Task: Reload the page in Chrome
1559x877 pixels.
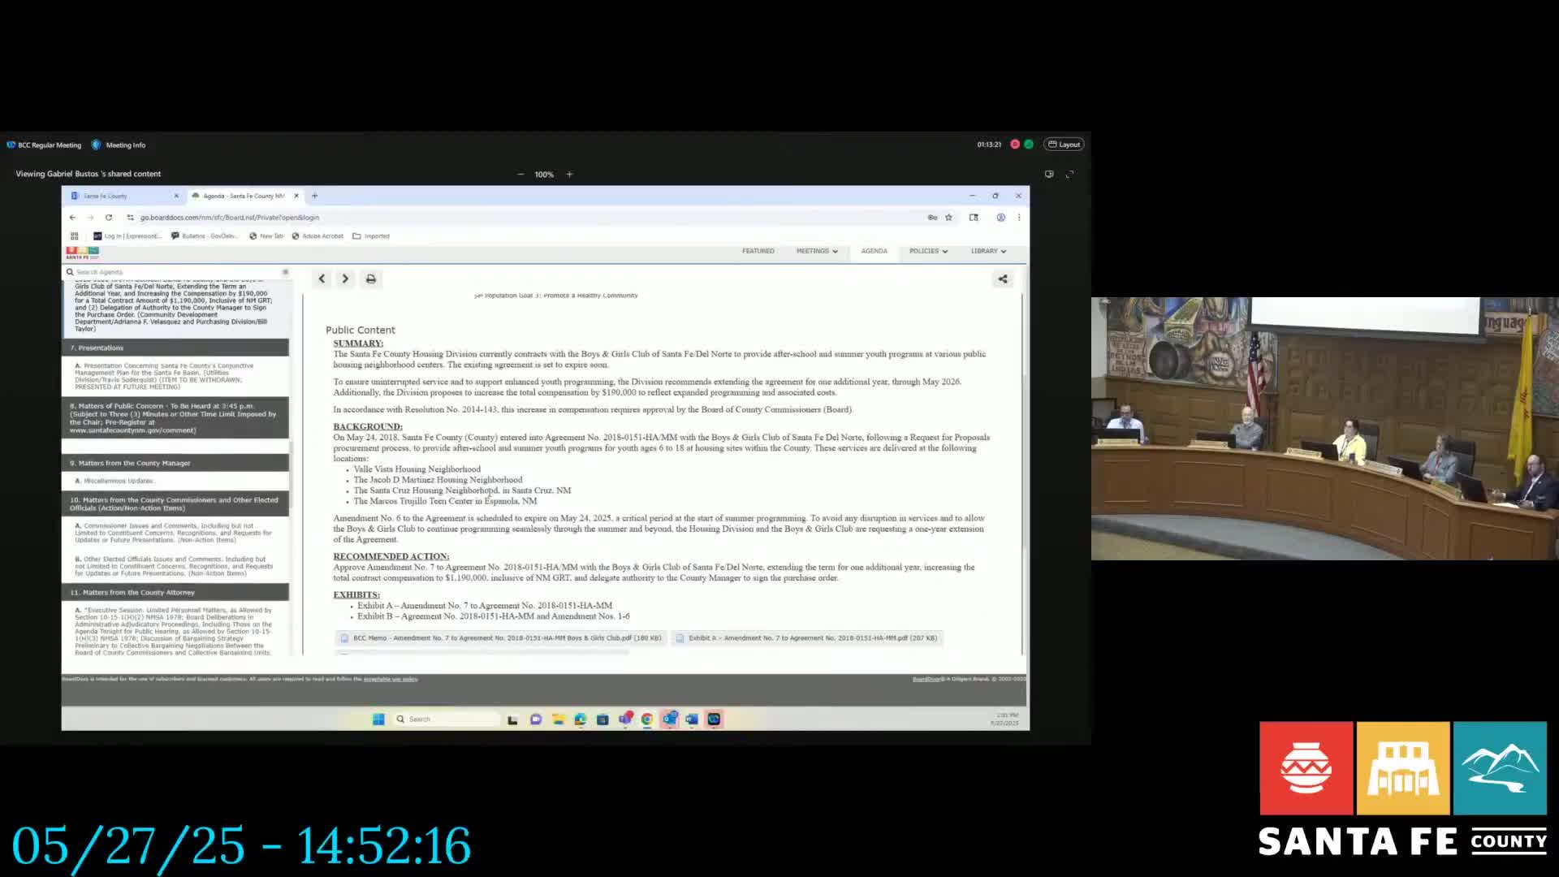Action: tap(109, 218)
